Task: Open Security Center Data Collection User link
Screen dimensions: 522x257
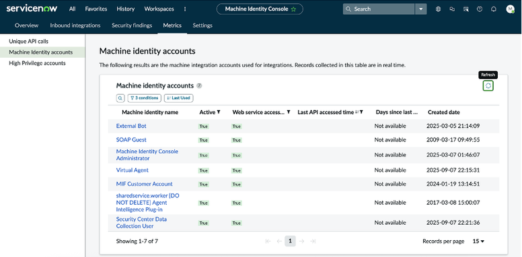Action: (141, 223)
